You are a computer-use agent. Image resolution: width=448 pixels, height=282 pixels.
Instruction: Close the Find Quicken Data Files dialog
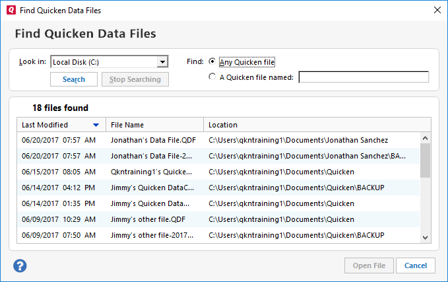pos(436,11)
